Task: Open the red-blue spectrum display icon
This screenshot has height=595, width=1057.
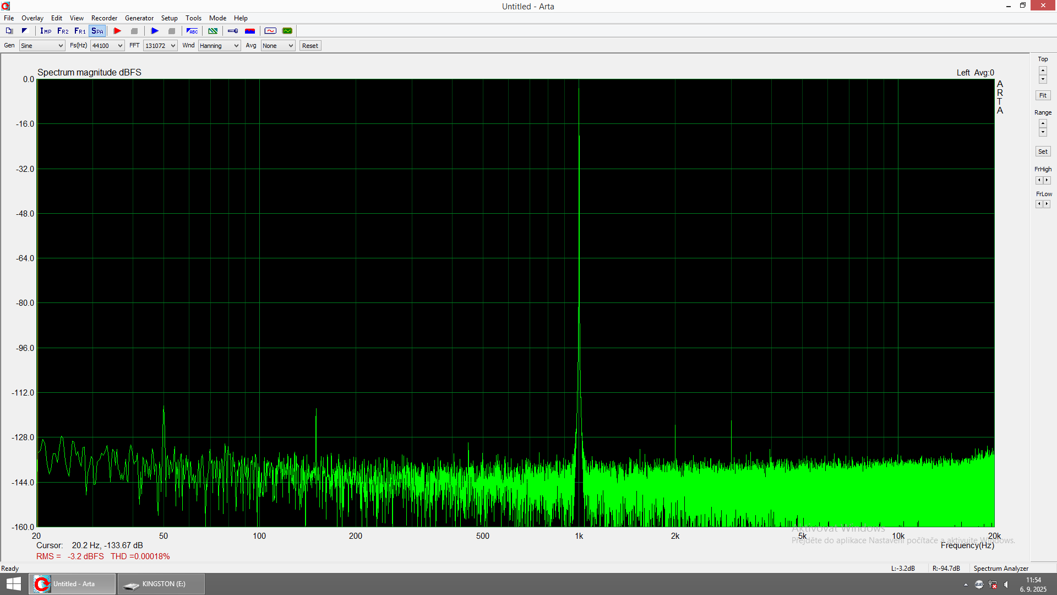Action: pos(250,31)
